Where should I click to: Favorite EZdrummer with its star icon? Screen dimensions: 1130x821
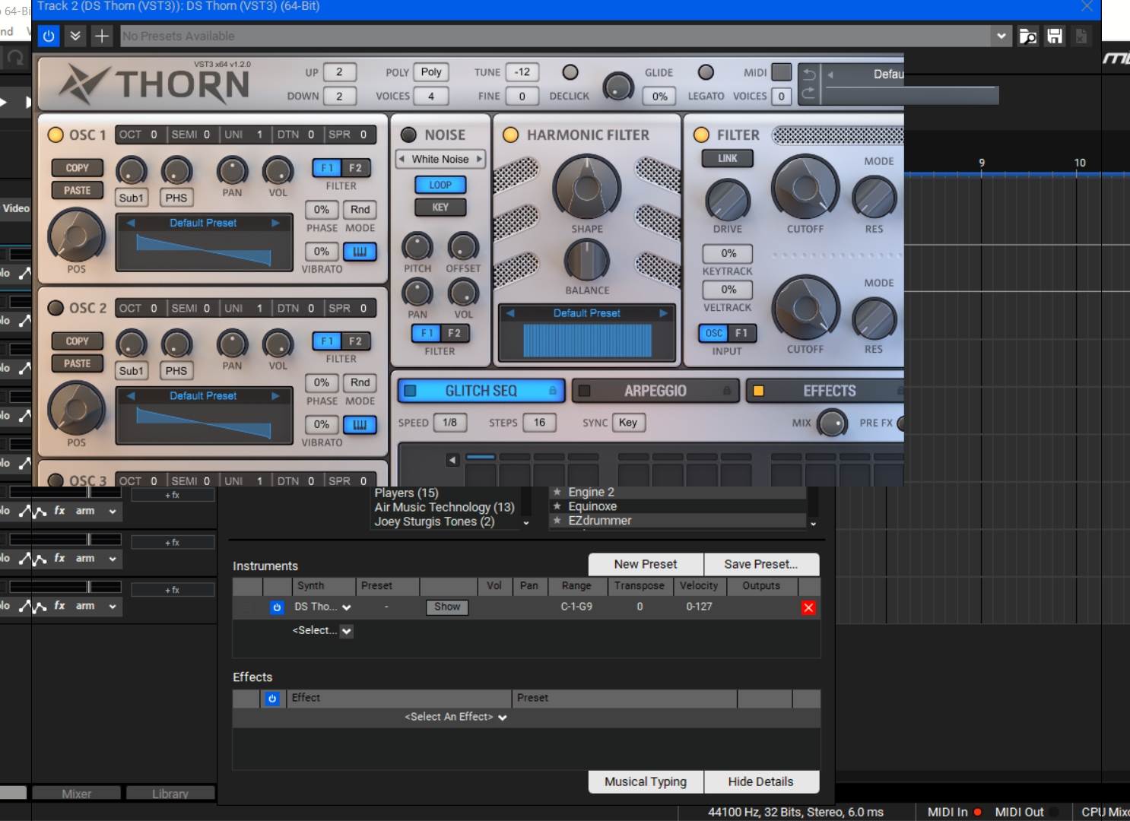click(557, 521)
